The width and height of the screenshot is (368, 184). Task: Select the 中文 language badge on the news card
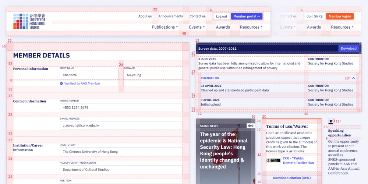pyautogui.click(x=251, y=126)
